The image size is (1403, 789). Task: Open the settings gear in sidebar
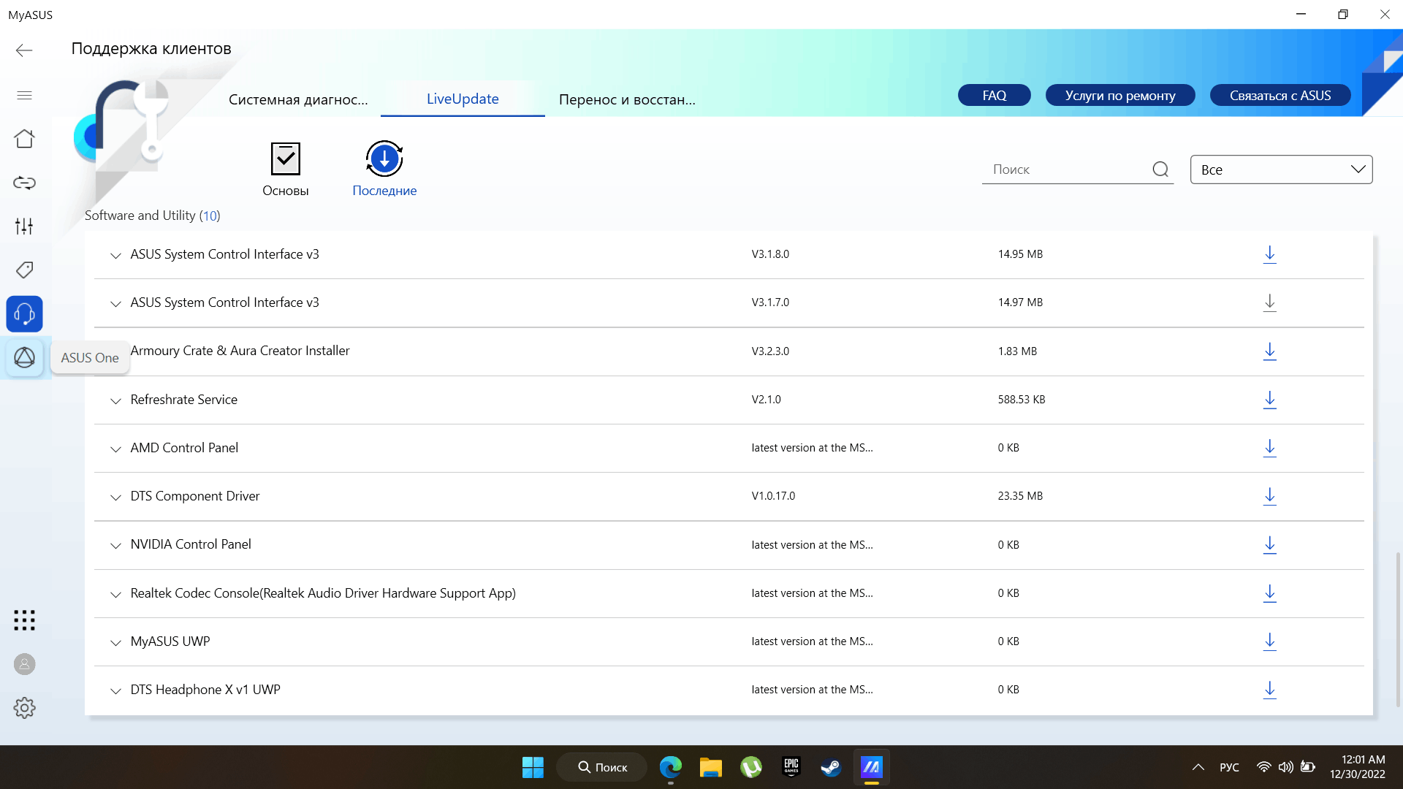(x=24, y=708)
